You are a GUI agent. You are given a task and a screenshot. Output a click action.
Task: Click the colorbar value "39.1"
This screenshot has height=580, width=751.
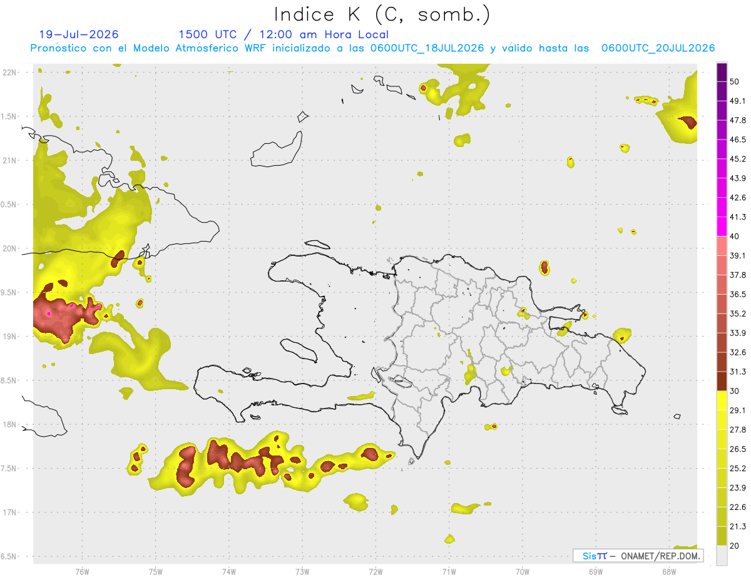[738, 256]
